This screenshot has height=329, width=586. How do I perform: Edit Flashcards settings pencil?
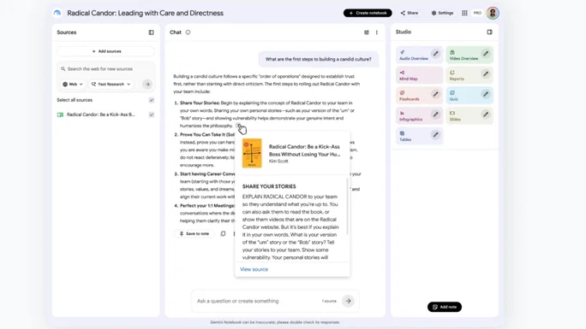pos(436,94)
